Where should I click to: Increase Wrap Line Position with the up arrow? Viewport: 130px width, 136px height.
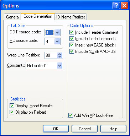59,54
